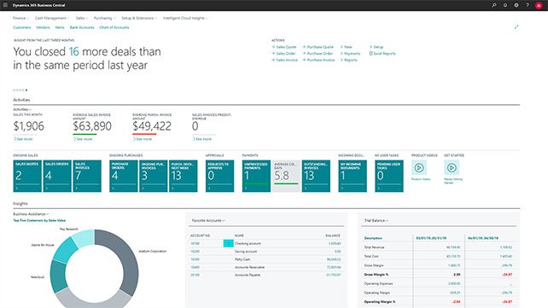Click the search magnifier icon

pos(494,5)
